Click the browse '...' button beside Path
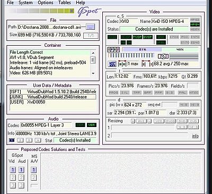The image size is (212, 194). point(90,27)
